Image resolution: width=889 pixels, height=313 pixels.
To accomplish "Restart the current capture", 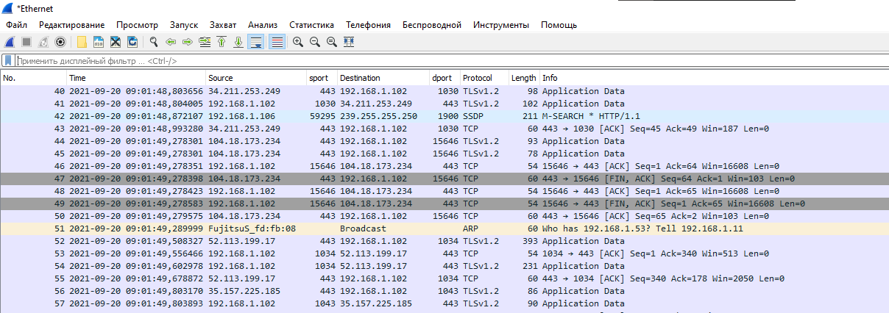I will tap(43, 43).
